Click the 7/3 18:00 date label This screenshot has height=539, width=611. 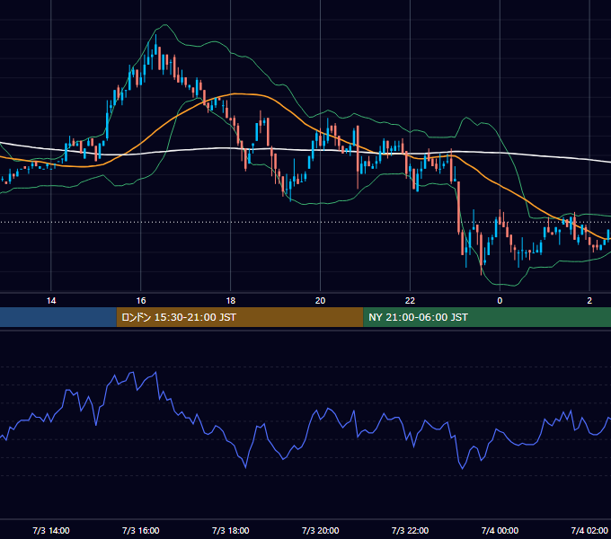pos(231,530)
